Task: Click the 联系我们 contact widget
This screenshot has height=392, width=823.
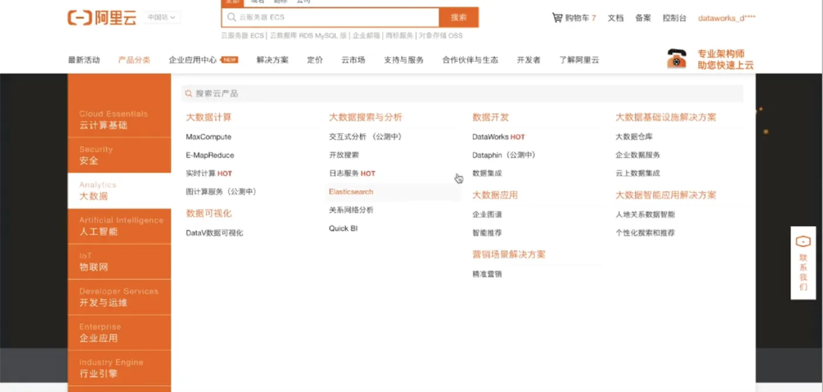Action: 803,262
